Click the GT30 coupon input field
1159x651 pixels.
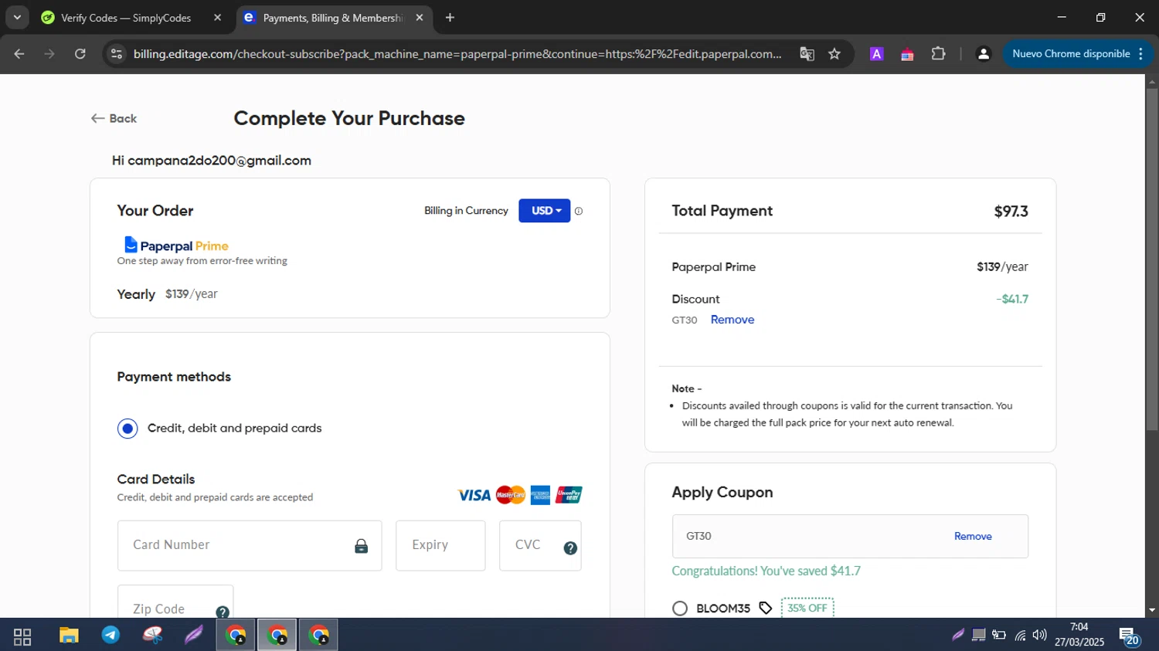point(850,536)
